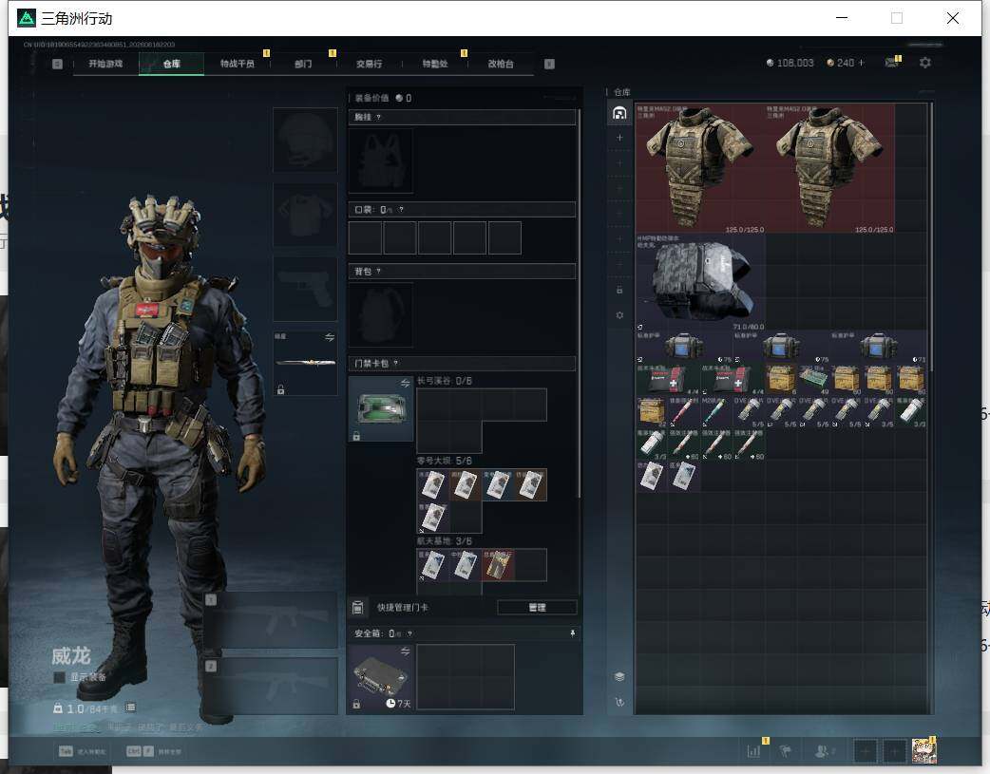Select the main warehouse page icon
The height and width of the screenshot is (774, 990).
[619, 113]
